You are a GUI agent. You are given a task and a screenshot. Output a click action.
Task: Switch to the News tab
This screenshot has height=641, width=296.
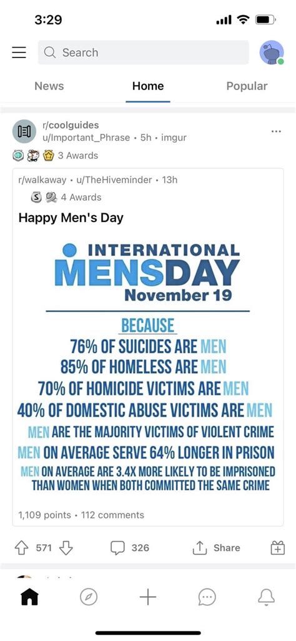tap(49, 86)
